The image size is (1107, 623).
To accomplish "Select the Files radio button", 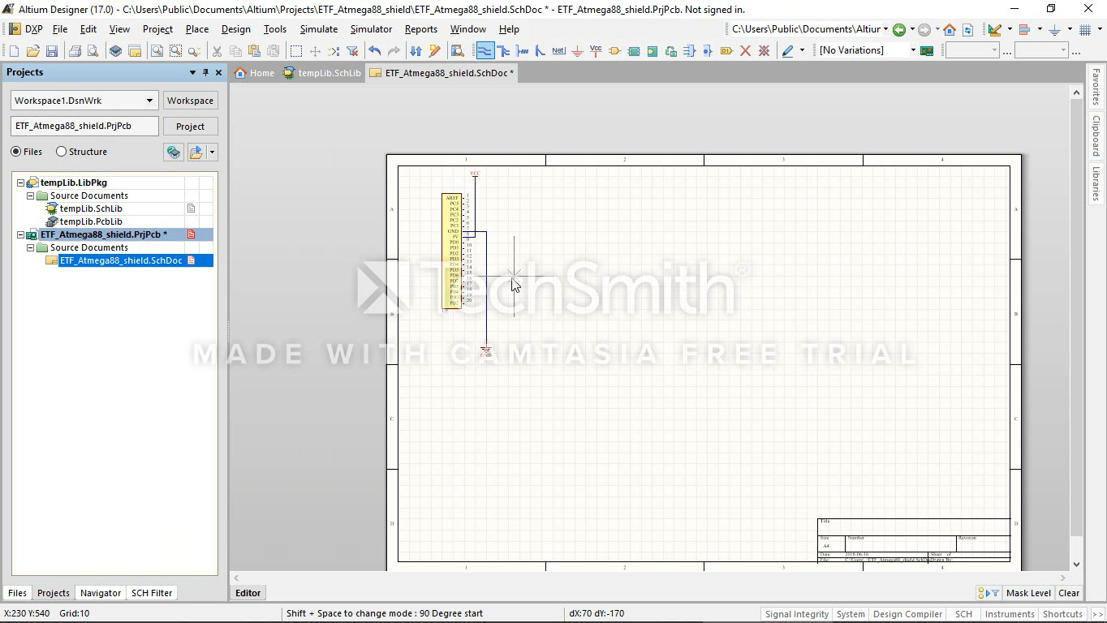I will (x=16, y=152).
